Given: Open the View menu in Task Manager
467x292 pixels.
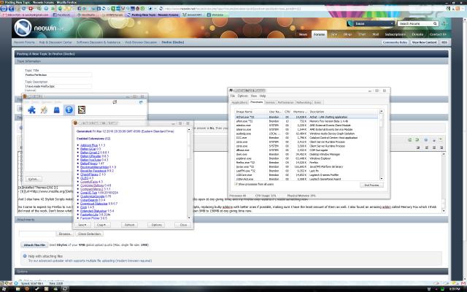Looking at the screenshot, I should (254, 96).
